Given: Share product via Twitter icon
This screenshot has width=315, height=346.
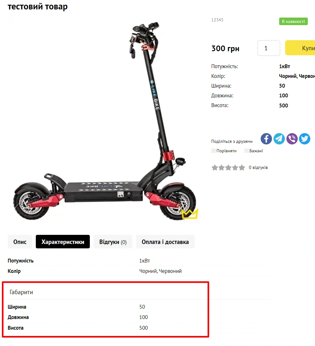Looking at the screenshot, I should (x=305, y=139).
